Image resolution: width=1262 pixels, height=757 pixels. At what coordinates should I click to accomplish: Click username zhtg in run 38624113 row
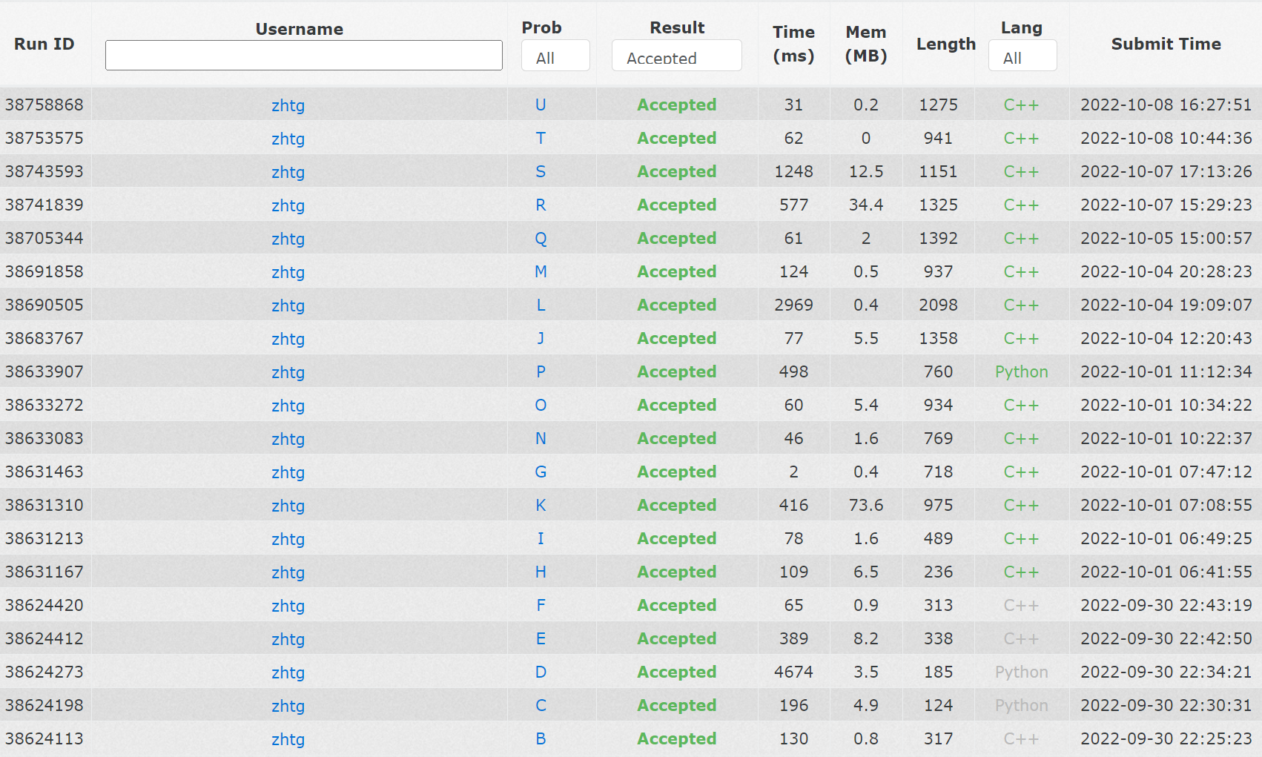pyautogui.click(x=288, y=739)
